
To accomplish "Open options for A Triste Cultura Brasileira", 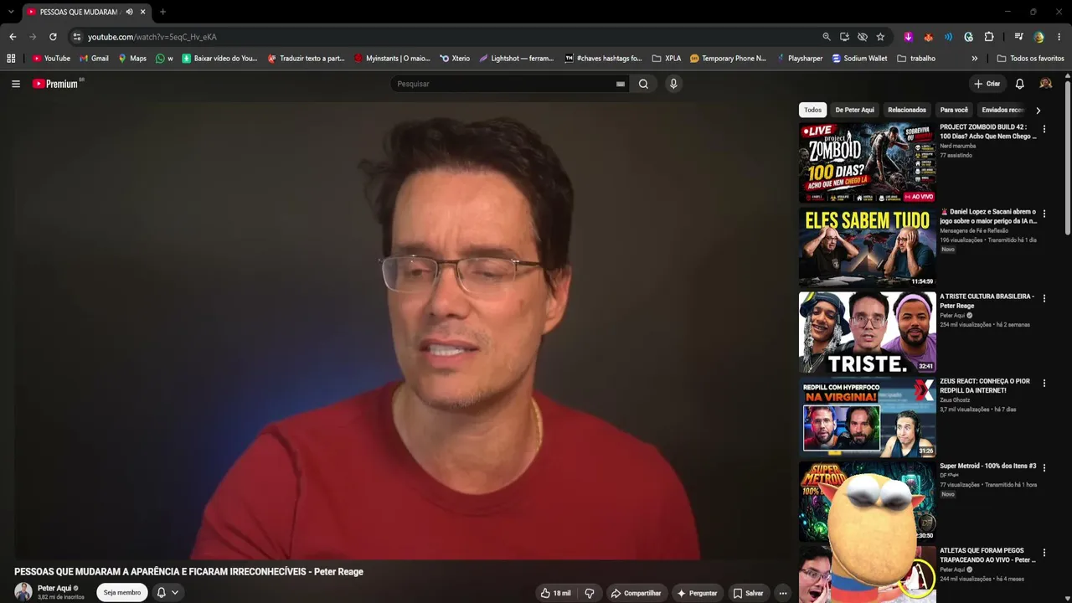I will 1044,299.
